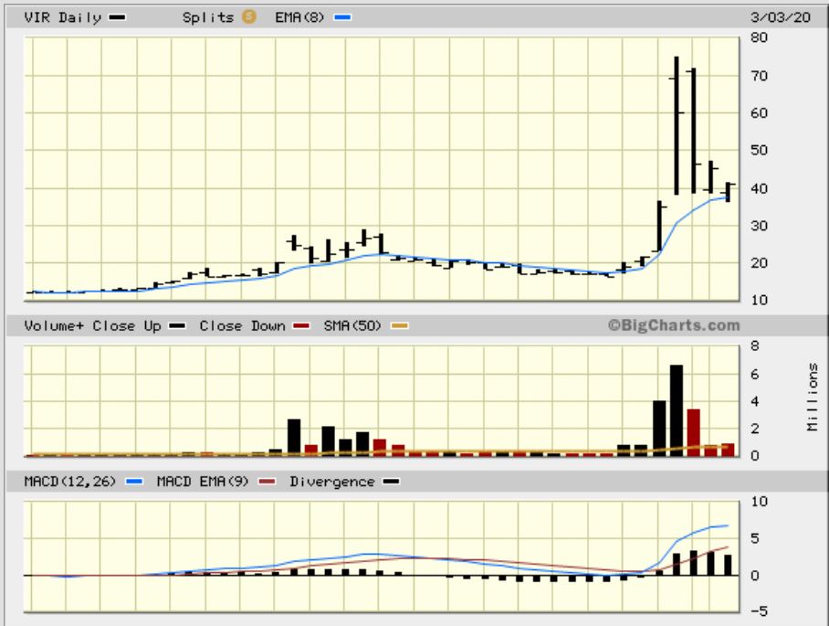Click the 'VIR Daily' label

click(63, 17)
